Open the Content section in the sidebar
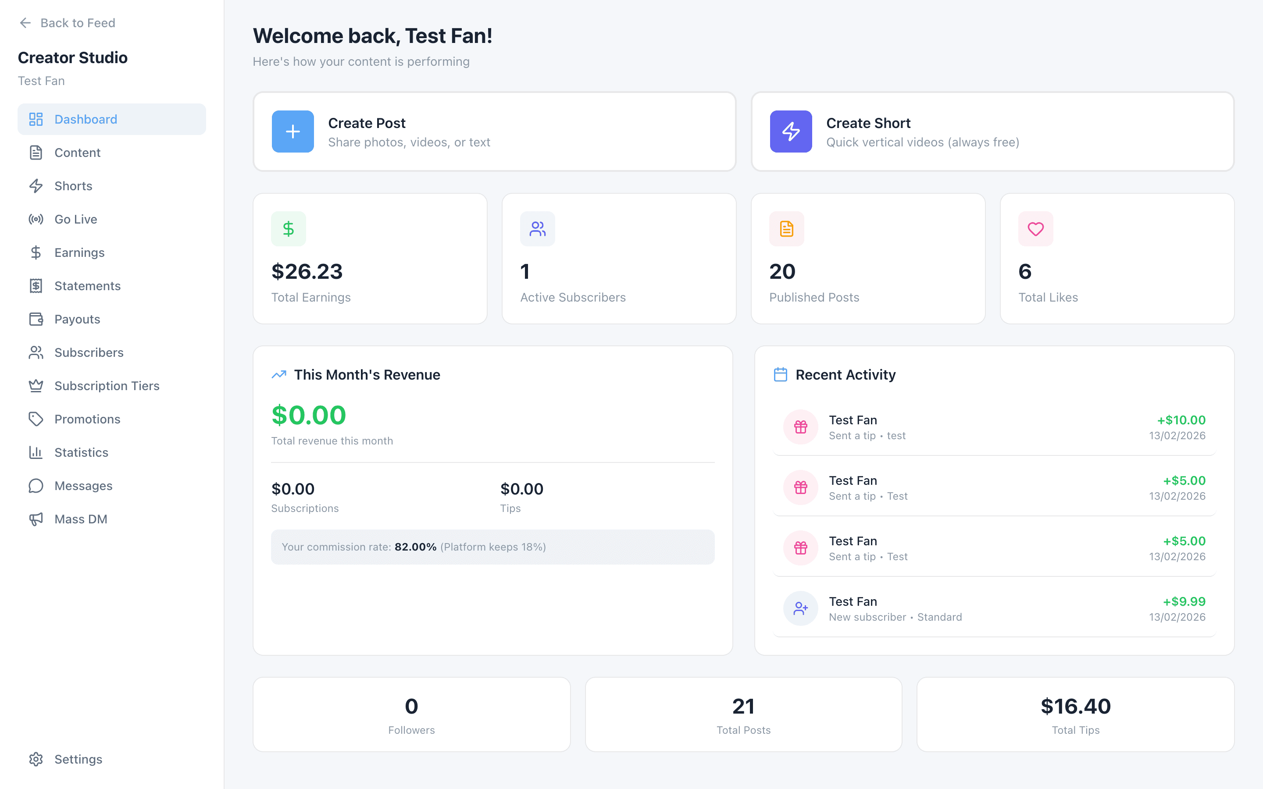 click(112, 153)
